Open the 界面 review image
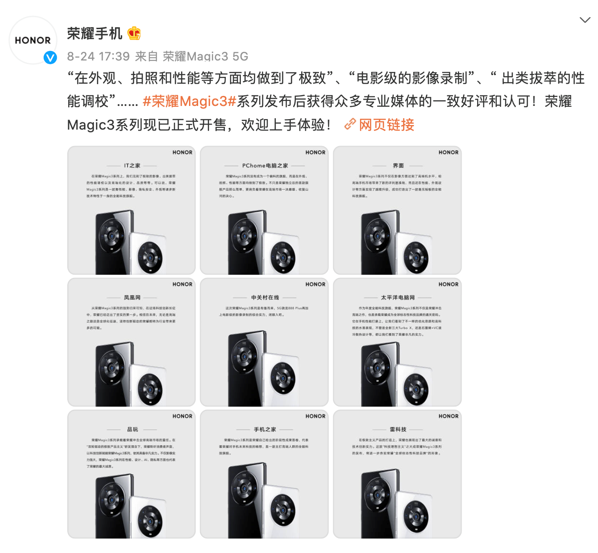Viewport: 598px width, 553px height. point(397,210)
